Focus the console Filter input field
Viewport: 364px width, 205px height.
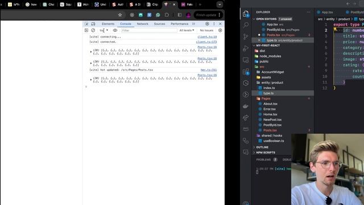(x=149, y=30)
